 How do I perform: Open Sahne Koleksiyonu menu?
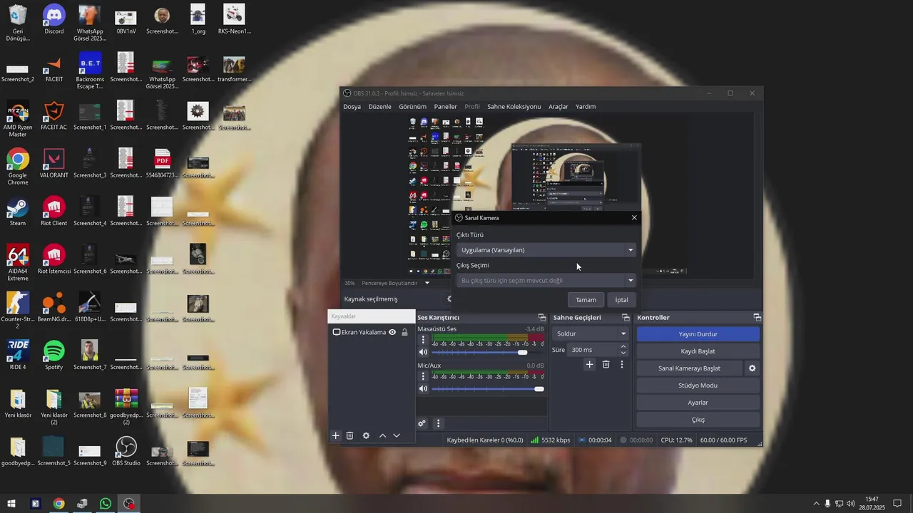tap(514, 106)
